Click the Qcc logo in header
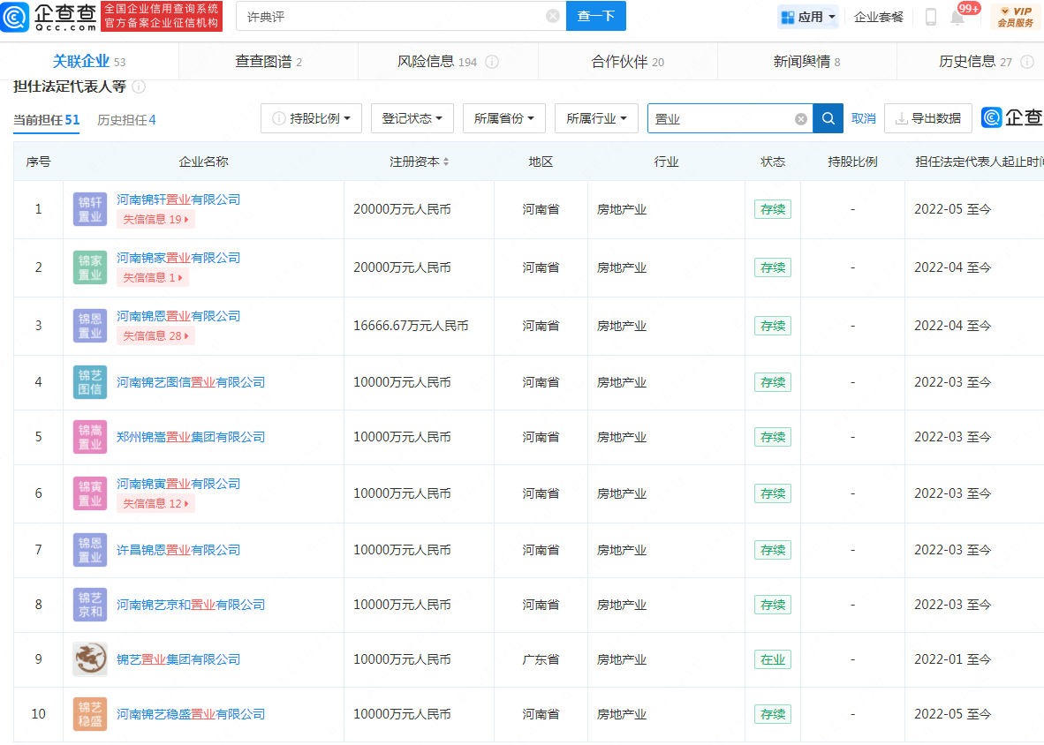 (49, 16)
